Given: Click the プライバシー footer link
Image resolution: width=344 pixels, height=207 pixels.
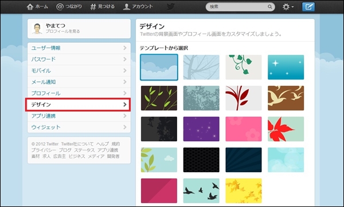Looking at the screenshot, I should (x=44, y=150).
